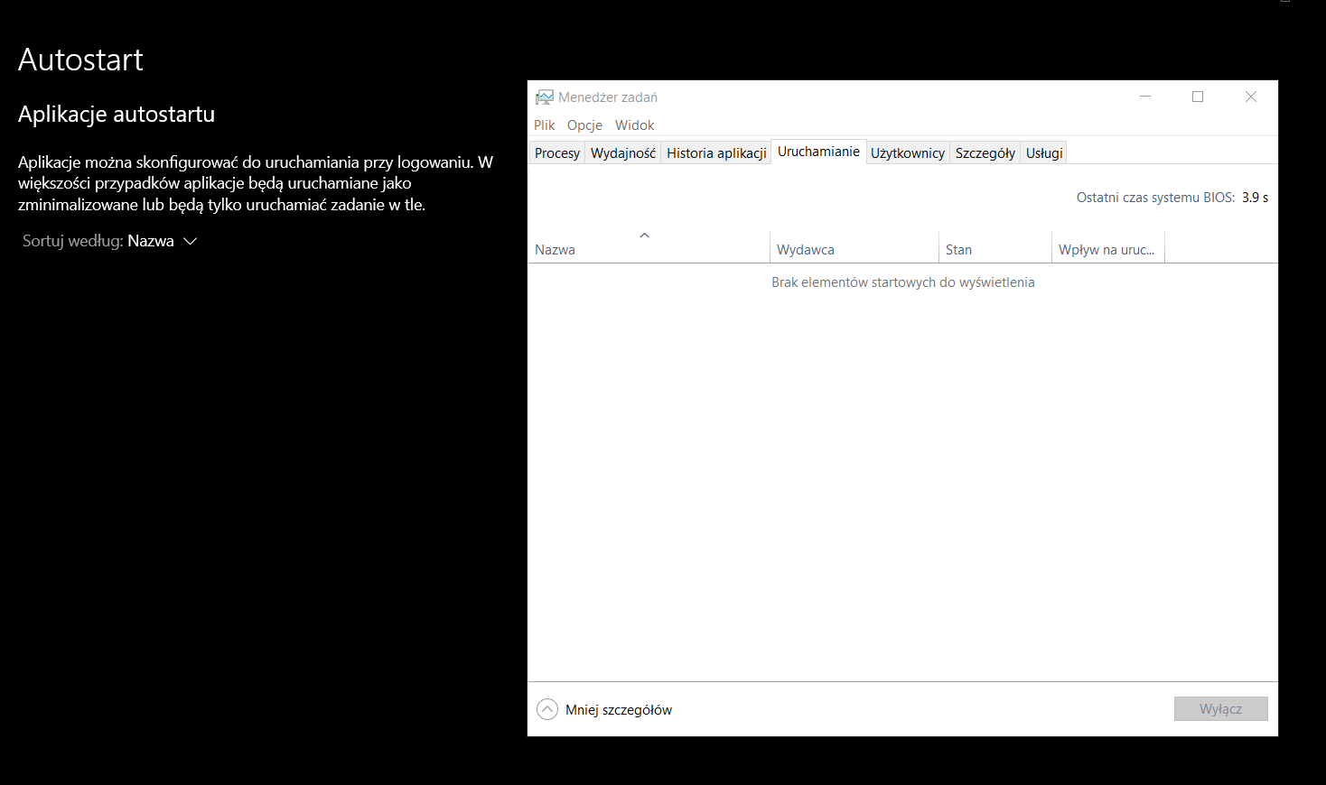Switch to the Procesy tab
Viewport: 1326px width, 785px height.
tap(557, 152)
